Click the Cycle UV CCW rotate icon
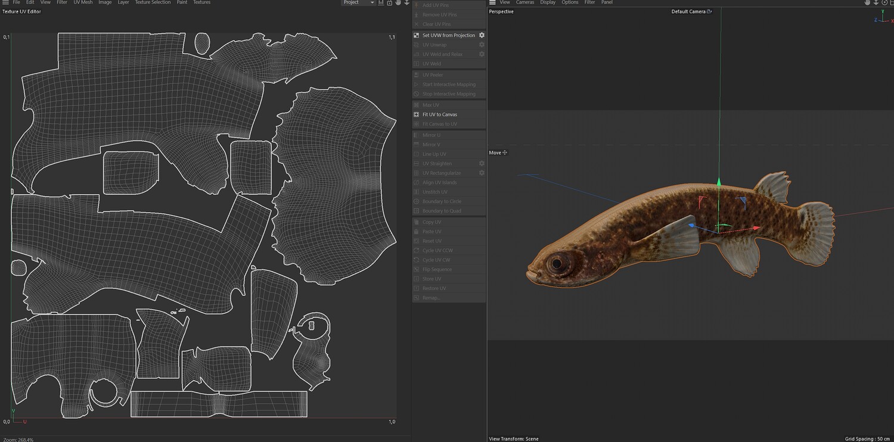894x442 pixels. [416, 251]
